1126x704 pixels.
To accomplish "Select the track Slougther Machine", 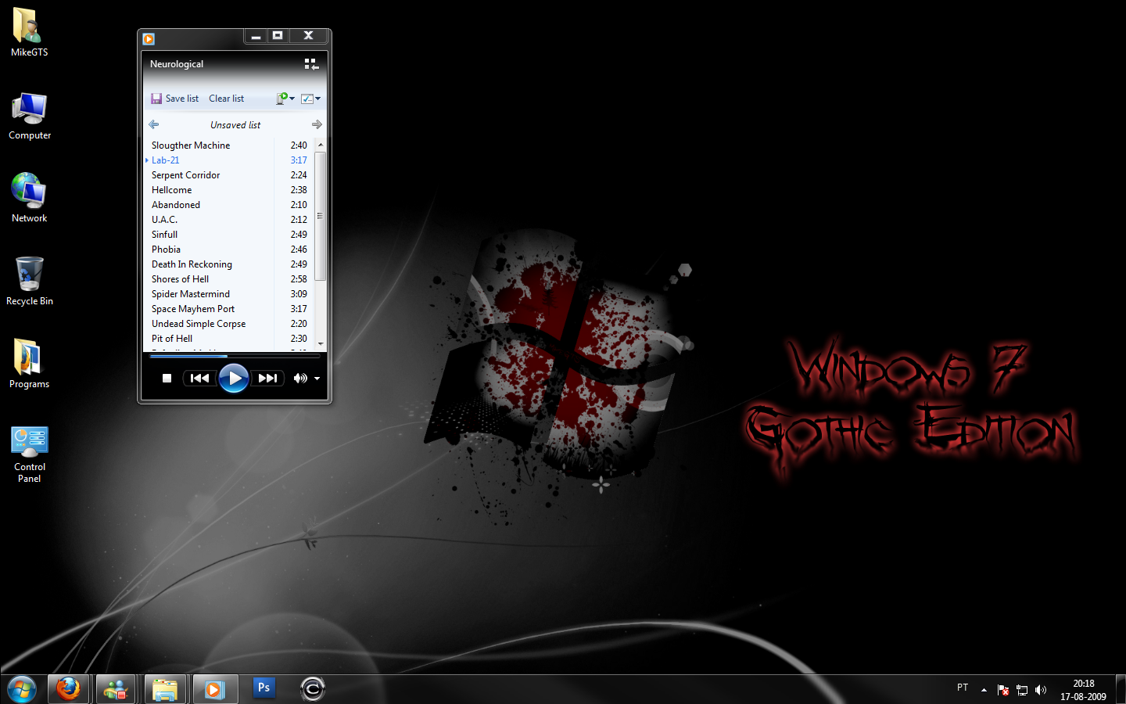I will click(x=191, y=145).
